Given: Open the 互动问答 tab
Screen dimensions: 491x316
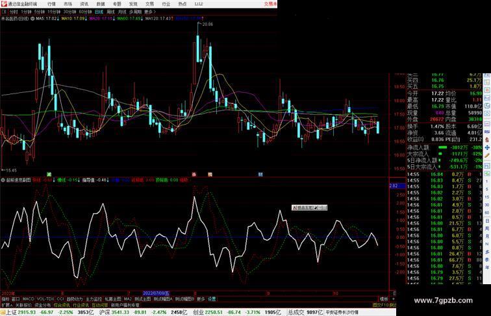Looking at the screenshot, I should click(x=100, y=305).
